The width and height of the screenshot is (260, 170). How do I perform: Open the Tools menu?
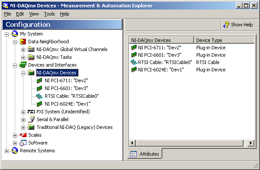(49, 14)
